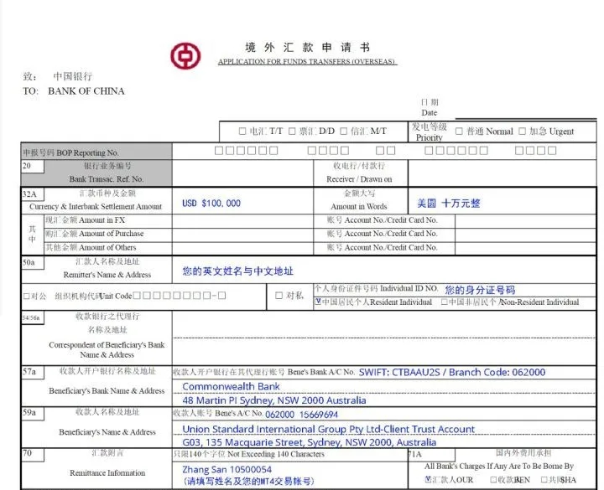Check the 信汇 M/T checkbox

click(344, 132)
